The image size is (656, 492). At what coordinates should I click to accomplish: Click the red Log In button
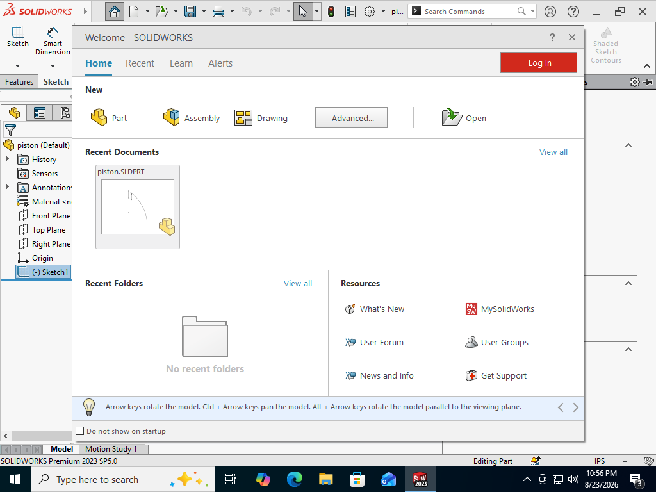tap(539, 63)
